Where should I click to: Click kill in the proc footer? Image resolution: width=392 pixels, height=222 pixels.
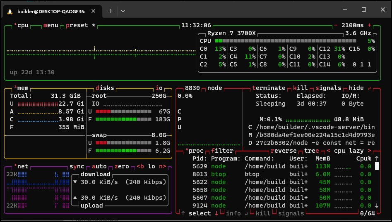[263, 213]
